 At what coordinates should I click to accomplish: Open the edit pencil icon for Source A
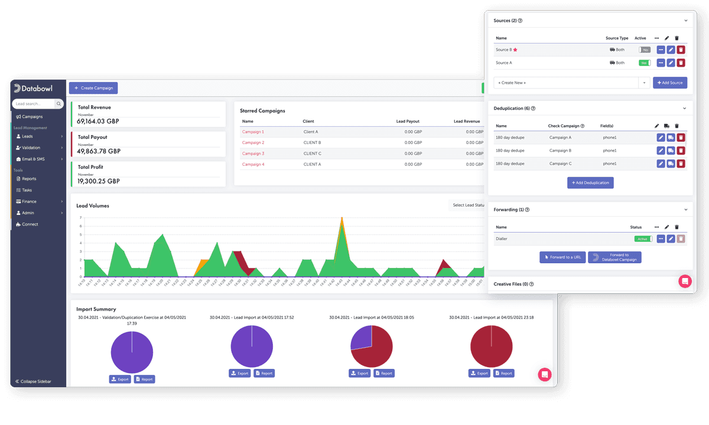671,63
